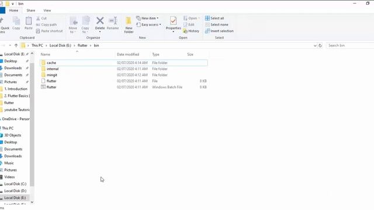Expand chevron after flutter in address bar
Viewport: 374px width, 210px height.
point(91,45)
